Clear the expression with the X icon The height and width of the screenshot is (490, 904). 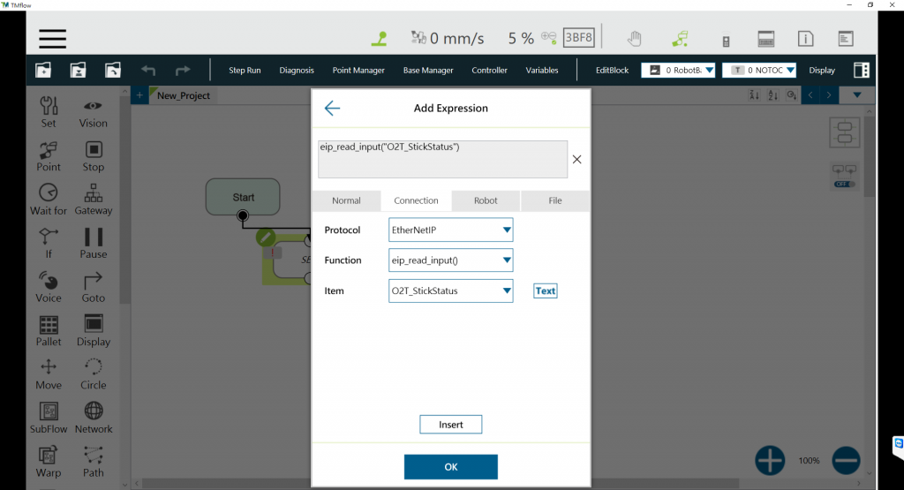click(576, 160)
